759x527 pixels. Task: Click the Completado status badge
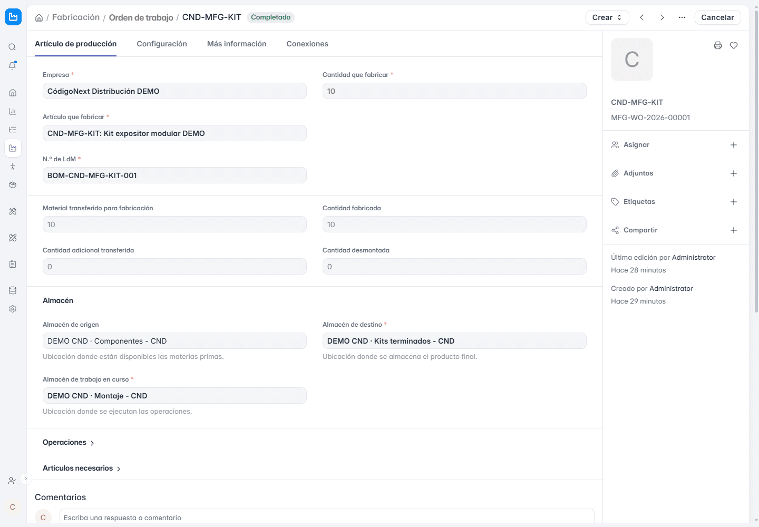click(x=270, y=17)
